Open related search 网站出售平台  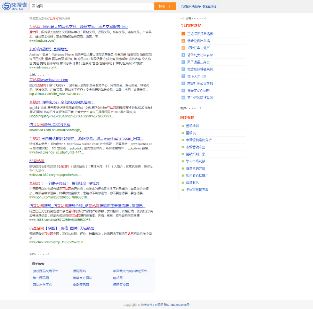coord(42,285)
